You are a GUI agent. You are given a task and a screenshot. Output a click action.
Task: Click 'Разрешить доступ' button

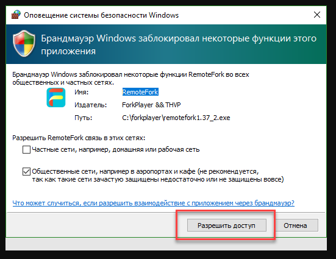coord(227,225)
